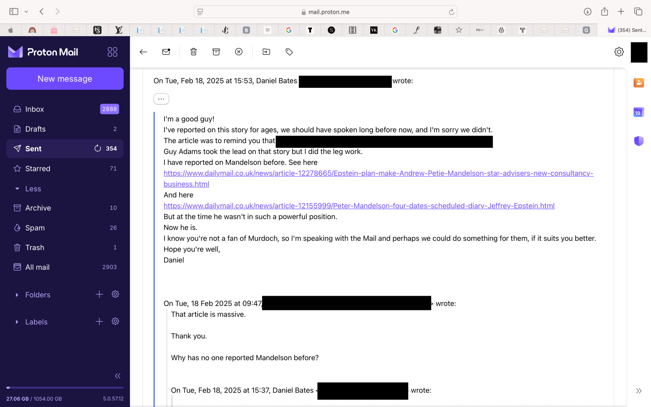Open the Proton Calendar side panel icon
The width and height of the screenshot is (651, 407).
coord(638,112)
